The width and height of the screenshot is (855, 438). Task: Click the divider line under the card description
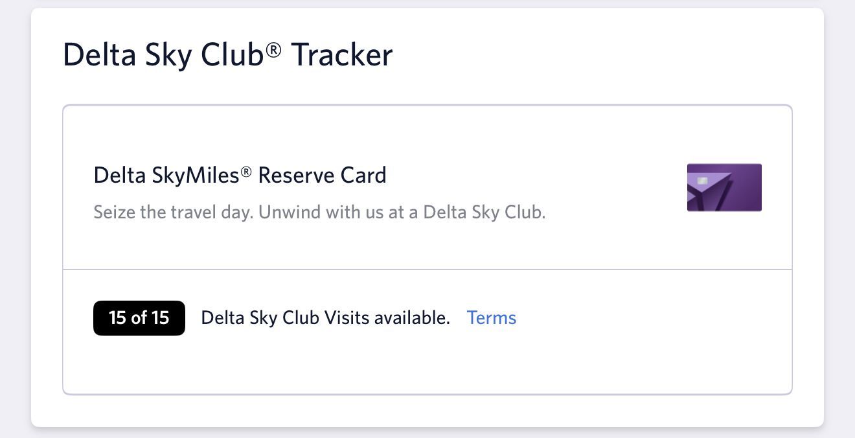pyautogui.click(x=427, y=269)
